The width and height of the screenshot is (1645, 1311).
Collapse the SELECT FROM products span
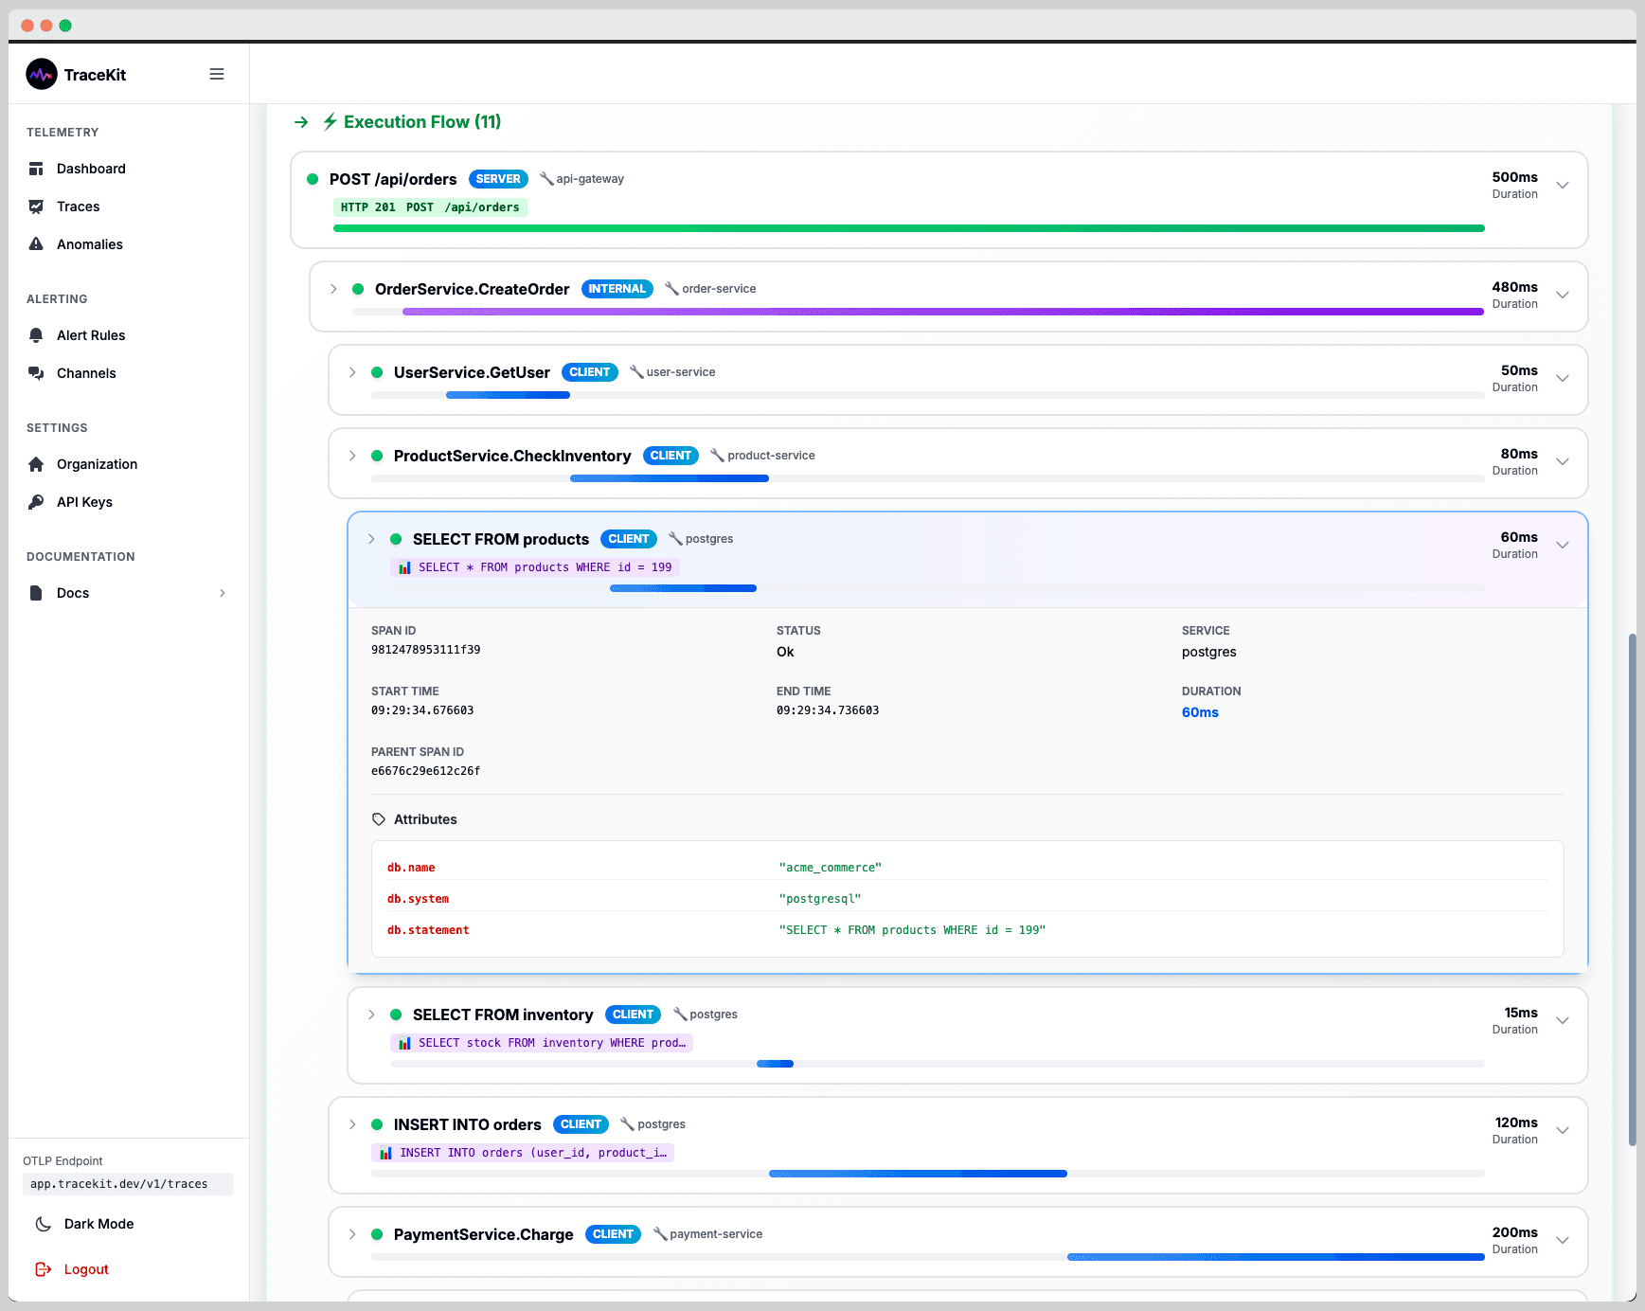[1563, 545]
